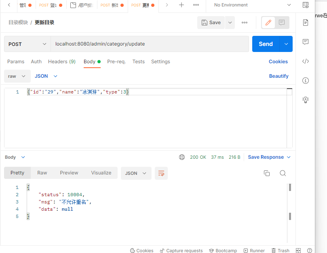The height and width of the screenshot is (253, 327).
Task: Search within the response body
Action: pyautogui.click(x=283, y=173)
